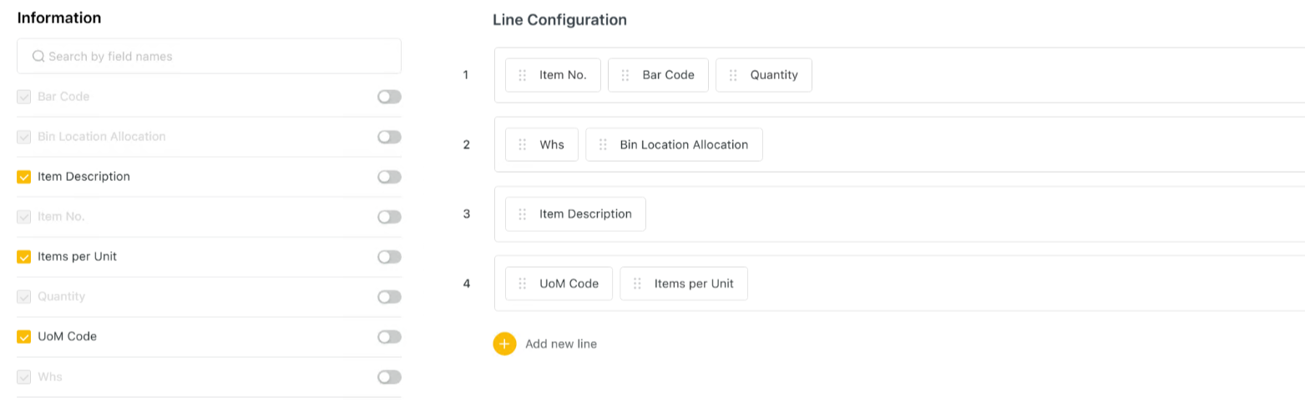This screenshot has width=1305, height=412.
Task: Uncheck the Item Description checkbox
Action: (x=24, y=177)
